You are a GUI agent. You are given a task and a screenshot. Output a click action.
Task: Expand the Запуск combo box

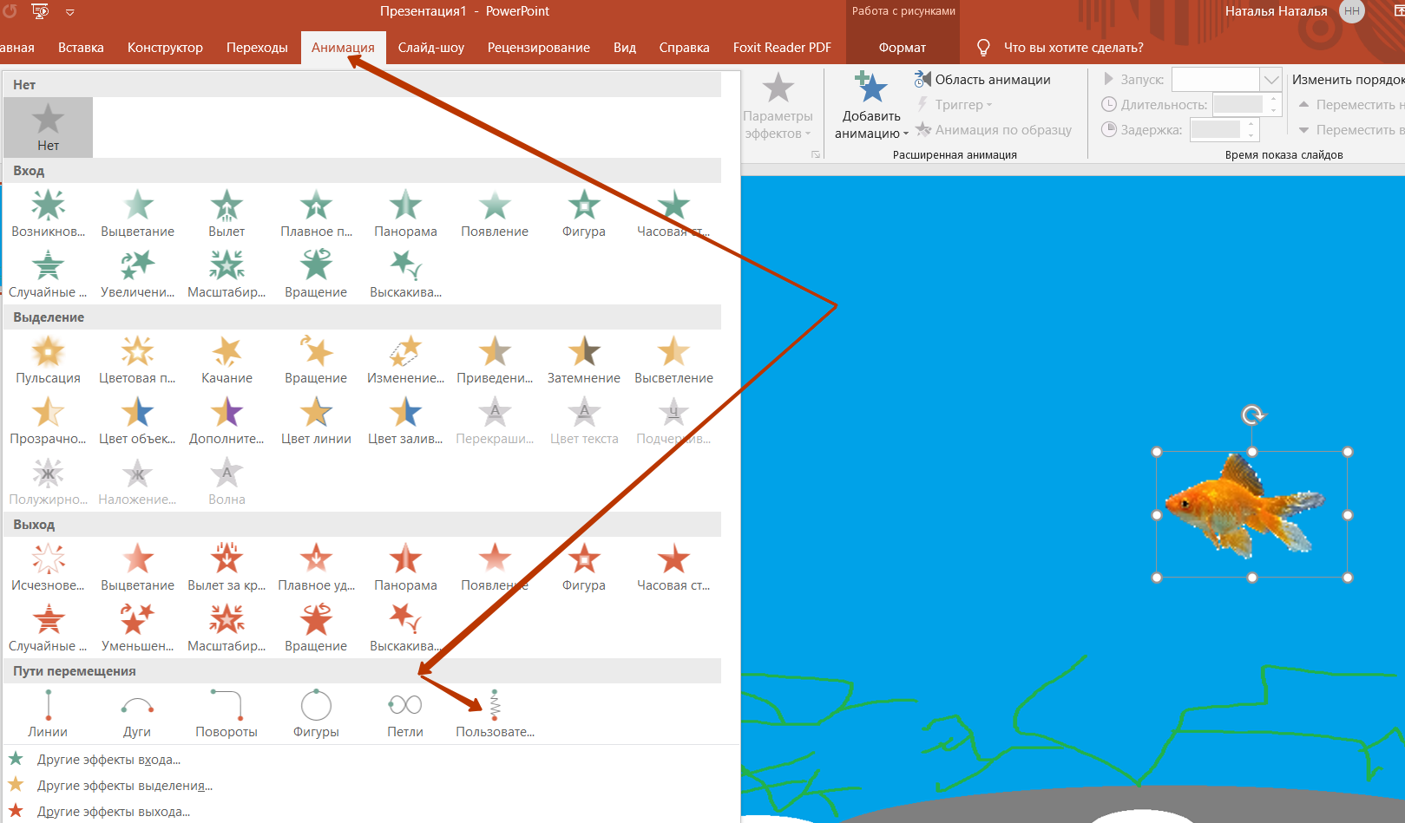coord(1270,79)
